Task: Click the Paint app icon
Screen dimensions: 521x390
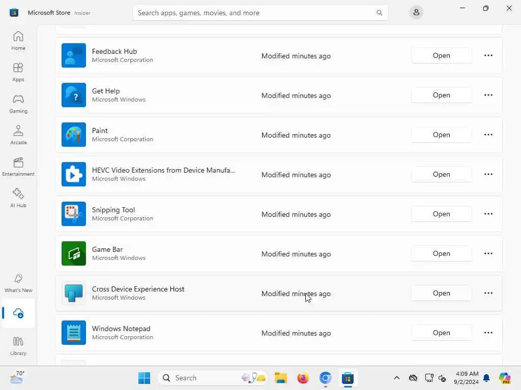Action: (x=74, y=135)
